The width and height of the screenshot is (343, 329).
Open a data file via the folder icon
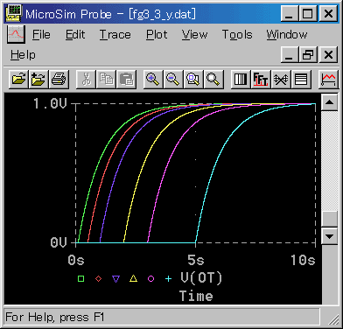[x=18, y=79]
